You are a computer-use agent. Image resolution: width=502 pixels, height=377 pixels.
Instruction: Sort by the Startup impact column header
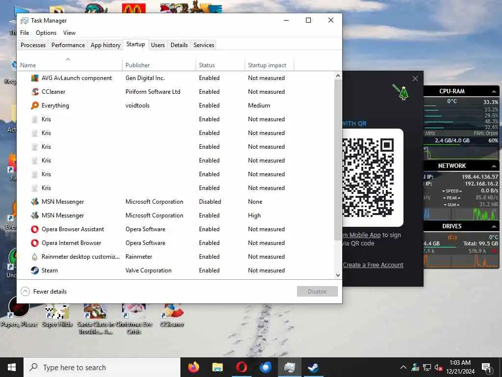[269, 65]
